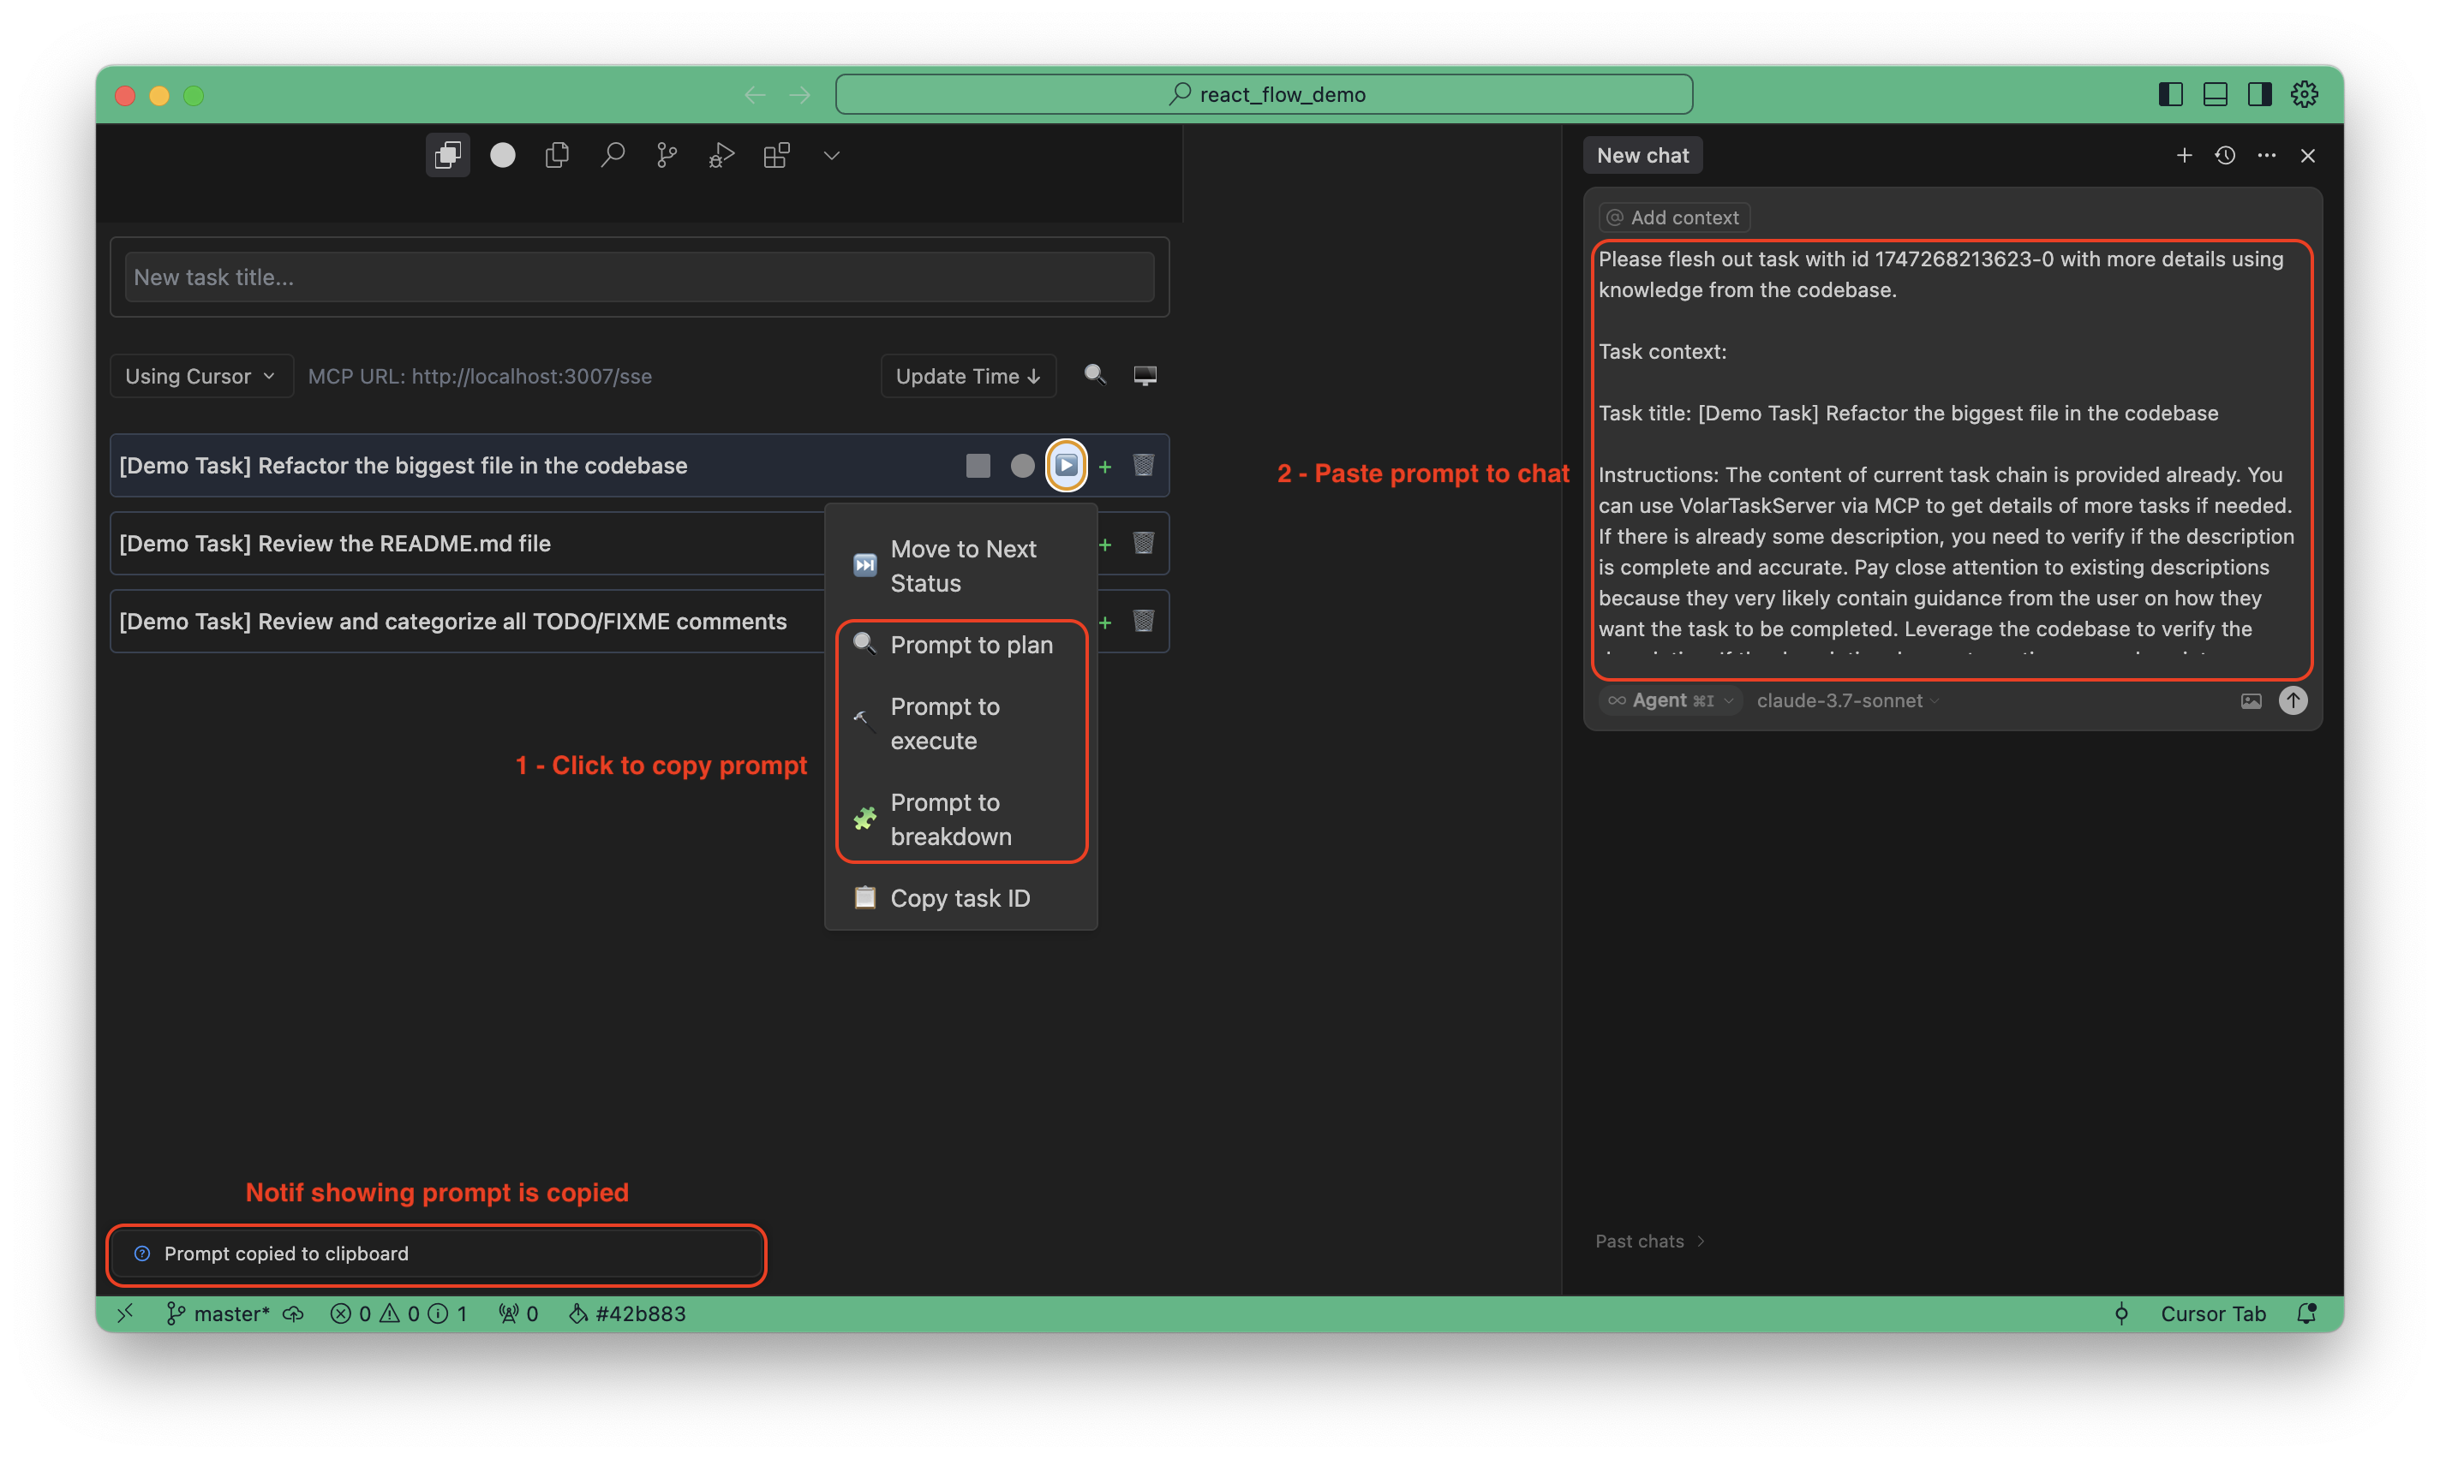Choose Copy task ID from context menu
Screen dimensions: 2440x1459
[959, 898]
